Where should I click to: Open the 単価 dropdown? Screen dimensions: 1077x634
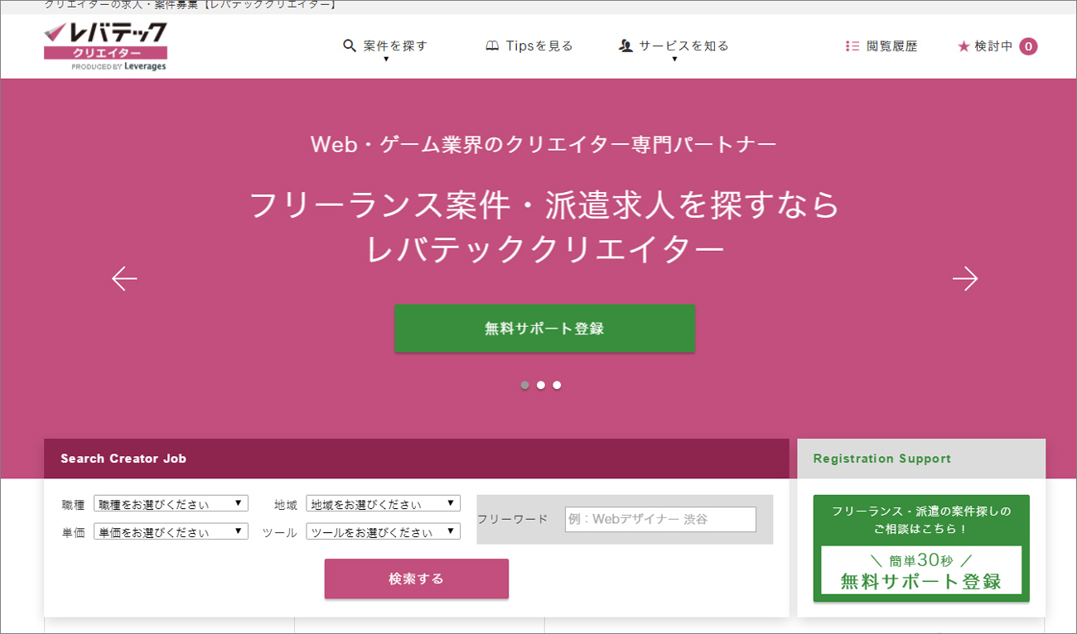coord(171,531)
